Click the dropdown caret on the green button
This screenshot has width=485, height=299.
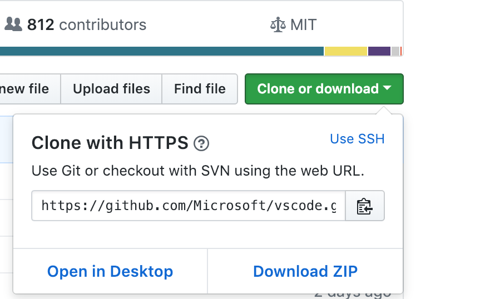click(x=387, y=88)
